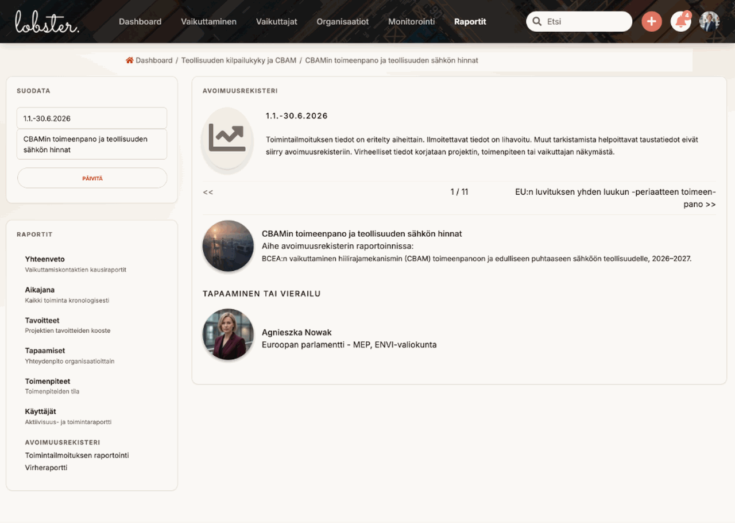The image size is (735, 523).
Task: Open the CBAMin toimeenpano topic filter selector
Action: tap(92, 144)
